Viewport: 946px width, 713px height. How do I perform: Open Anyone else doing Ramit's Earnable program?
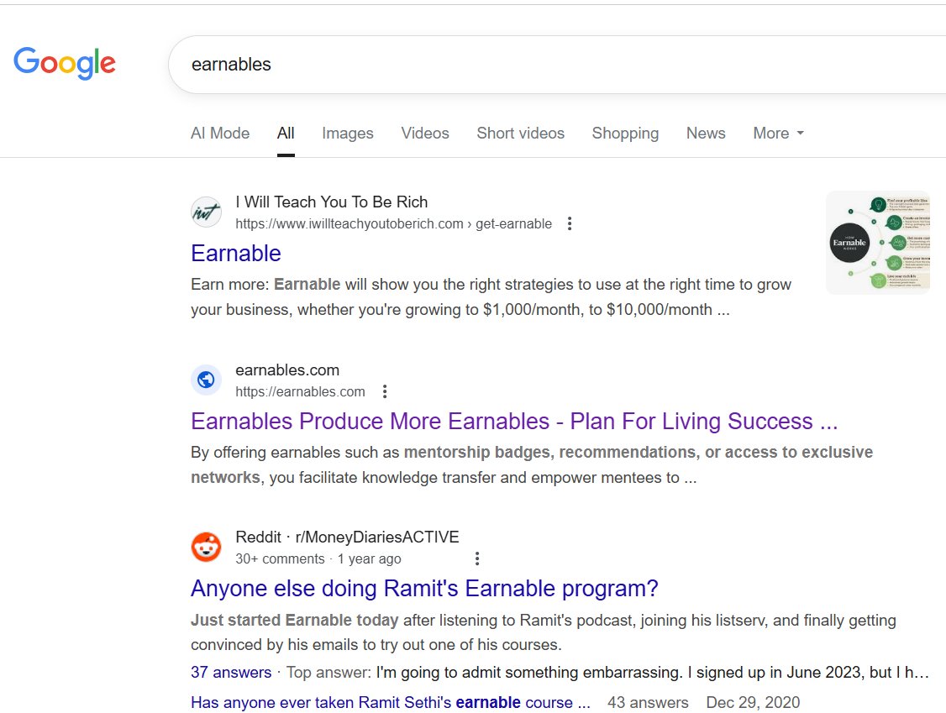424,588
